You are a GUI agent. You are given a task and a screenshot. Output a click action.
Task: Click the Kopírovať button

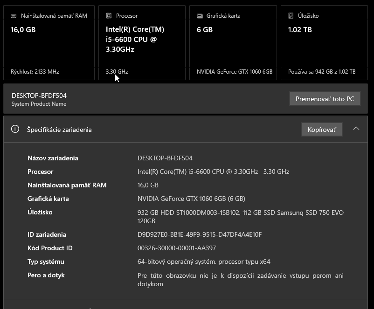tap(321, 129)
